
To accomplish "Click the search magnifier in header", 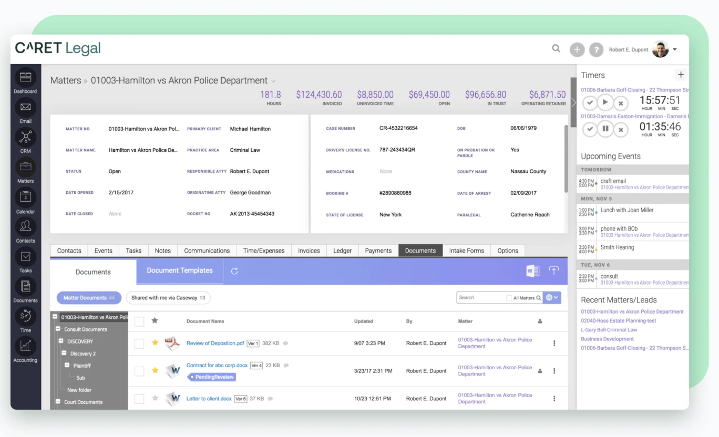I will pos(556,49).
